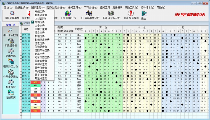Open the 杀号工具 menu
Screen dimensions: 210x120
pyautogui.click(x=75, y=7)
